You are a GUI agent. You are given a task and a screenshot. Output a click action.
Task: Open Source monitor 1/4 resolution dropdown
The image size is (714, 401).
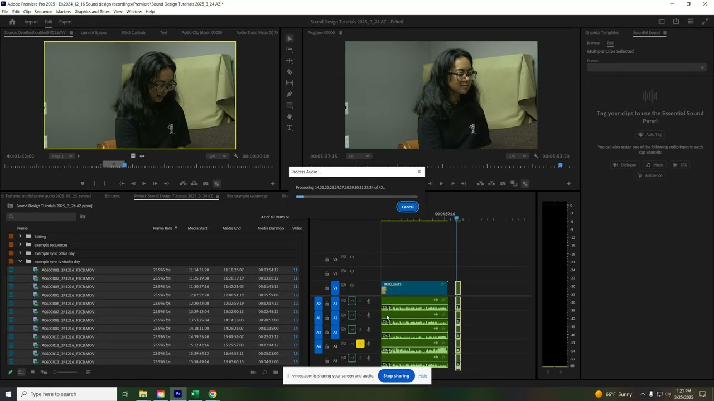[217, 156]
